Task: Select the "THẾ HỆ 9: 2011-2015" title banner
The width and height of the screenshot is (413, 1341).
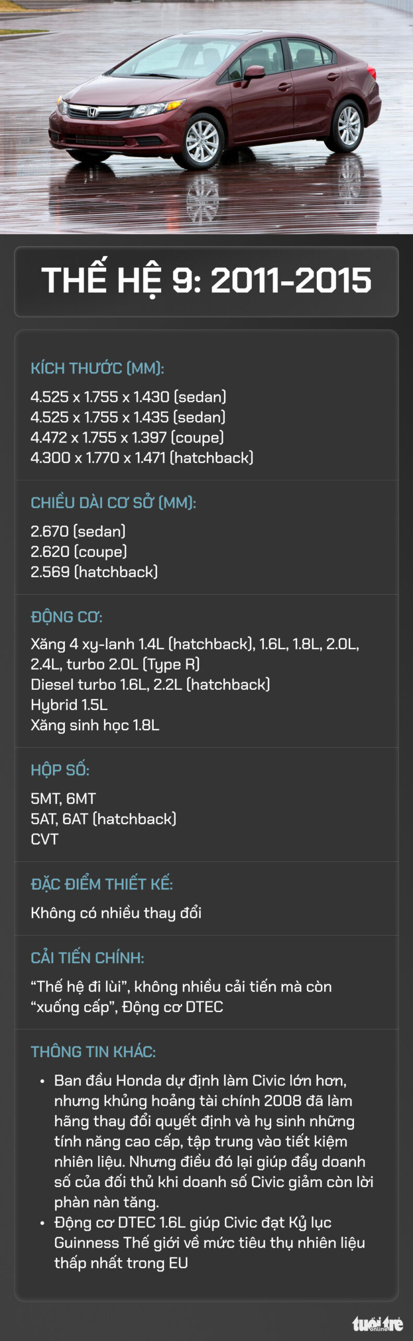Action: pos(206,281)
